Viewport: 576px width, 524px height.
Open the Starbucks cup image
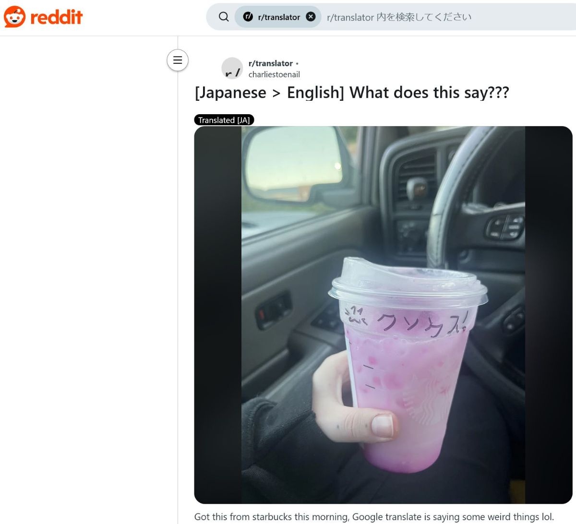pyautogui.click(x=383, y=315)
